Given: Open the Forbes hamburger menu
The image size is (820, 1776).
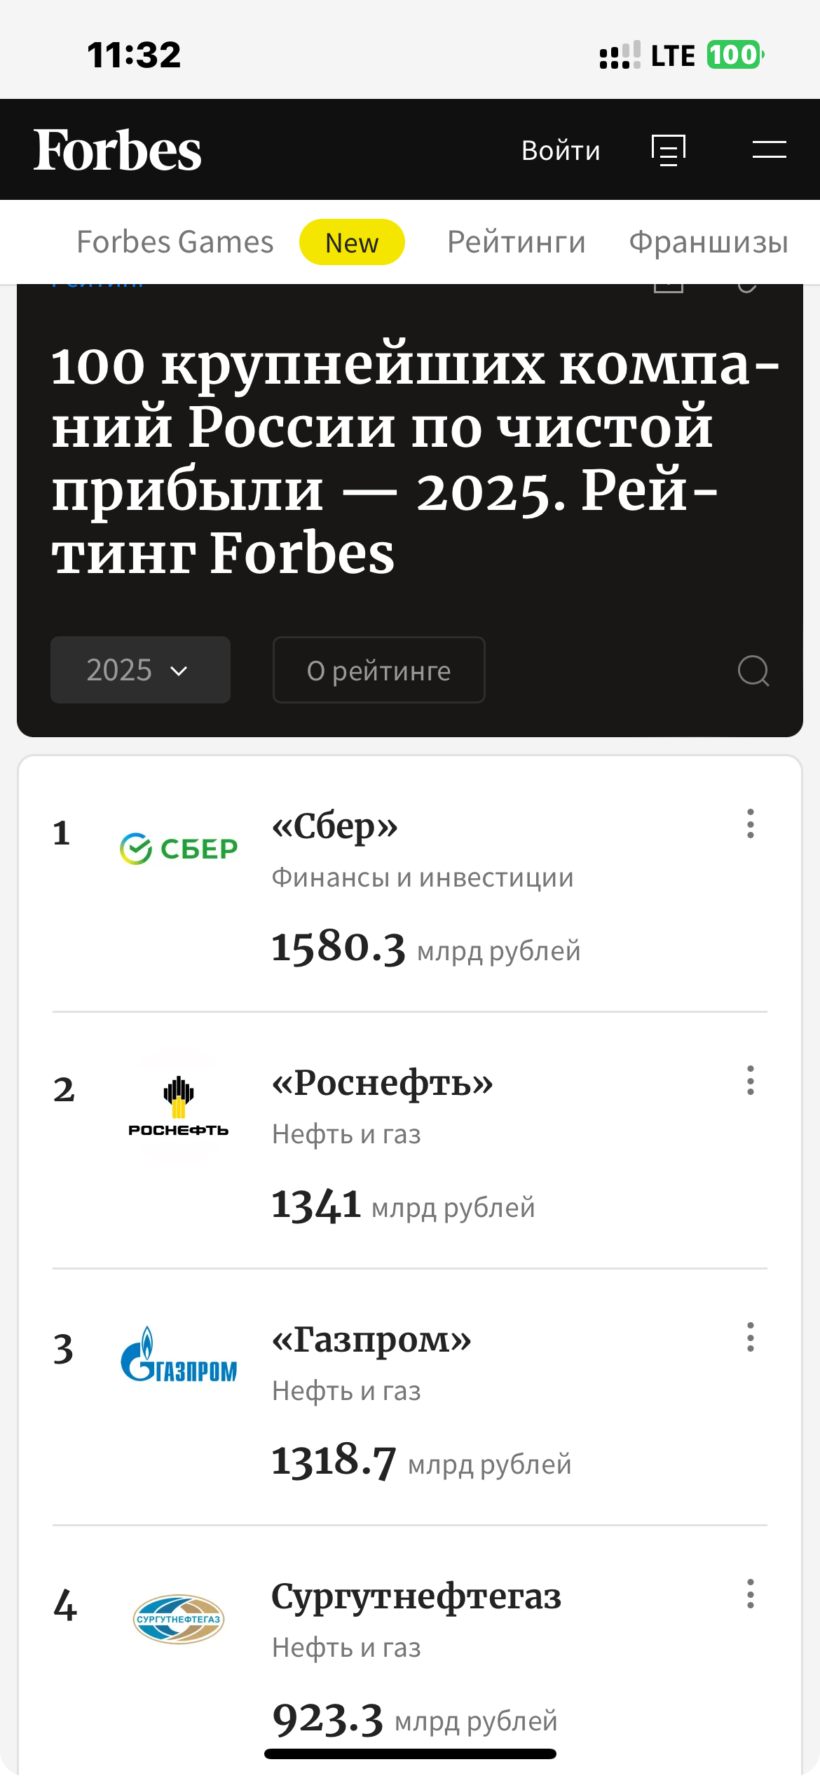Looking at the screenshot, I should point(769,149).
